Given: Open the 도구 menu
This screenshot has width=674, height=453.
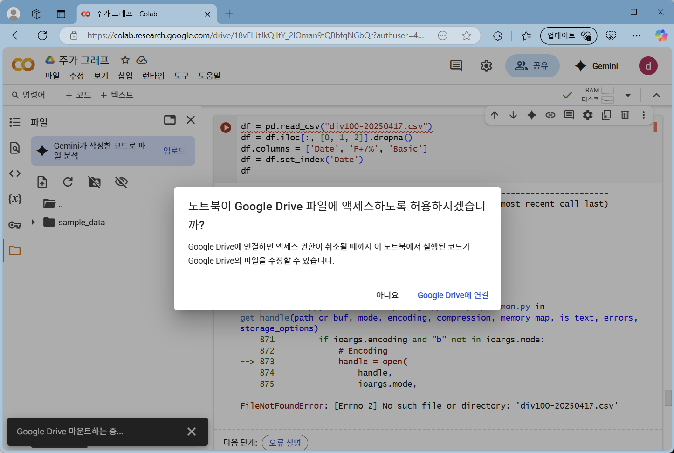Looking at the screenshot, I should 181,76.
